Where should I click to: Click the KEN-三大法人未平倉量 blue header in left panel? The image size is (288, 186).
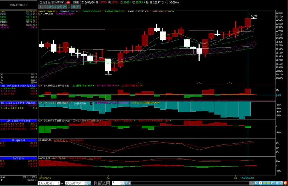pos(19,103)
